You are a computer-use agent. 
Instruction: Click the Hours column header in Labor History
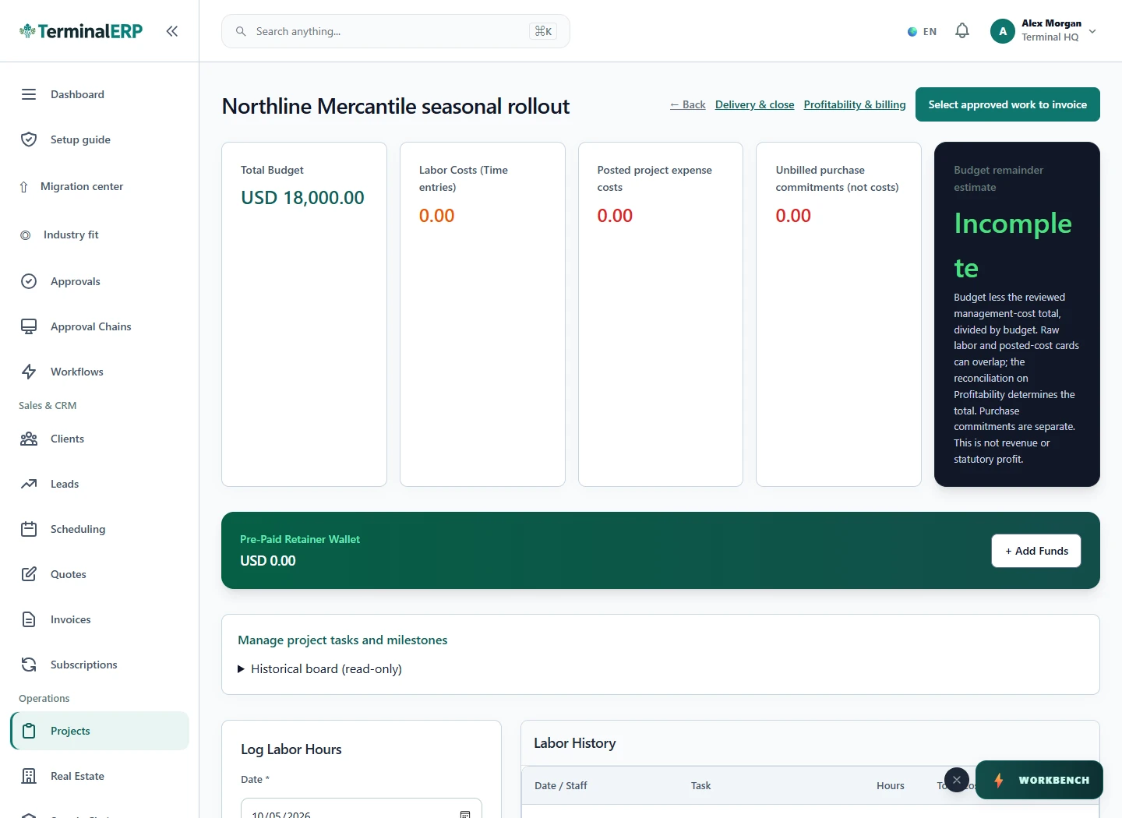pyautogui.click(x=890, y=785)
